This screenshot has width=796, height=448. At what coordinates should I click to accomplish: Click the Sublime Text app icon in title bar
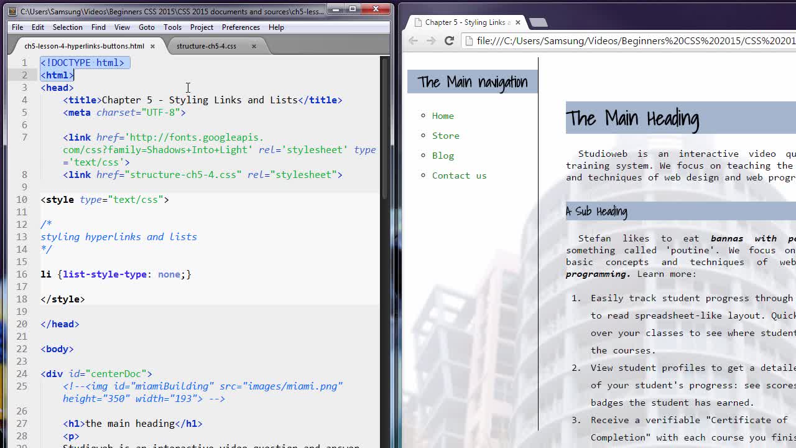coord(12,11)
